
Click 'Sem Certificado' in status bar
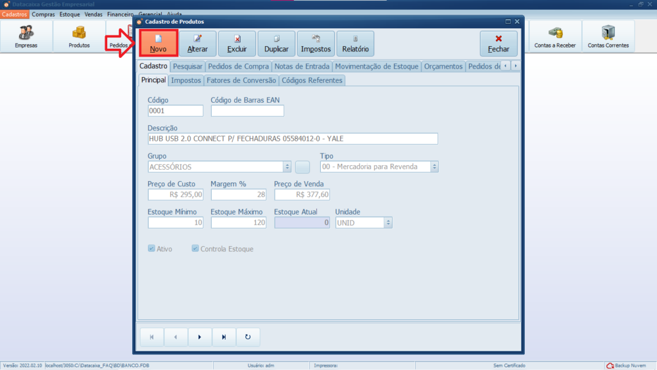[509, 366]
